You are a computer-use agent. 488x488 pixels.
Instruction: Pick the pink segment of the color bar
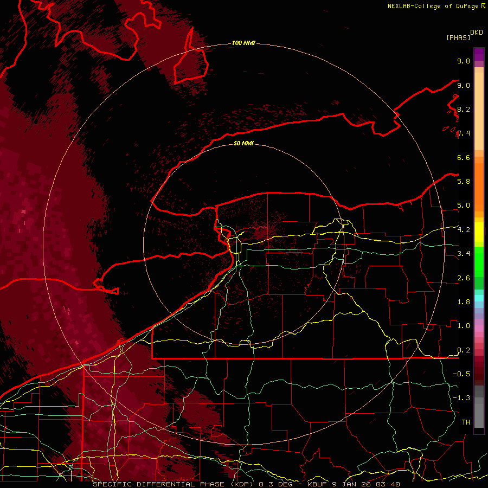coord(479,329)
